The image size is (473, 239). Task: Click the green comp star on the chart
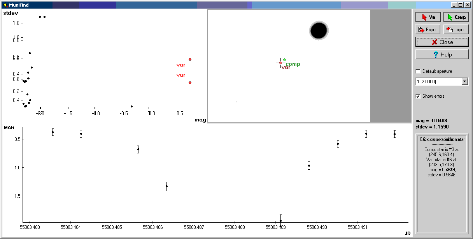click(284, 60)
